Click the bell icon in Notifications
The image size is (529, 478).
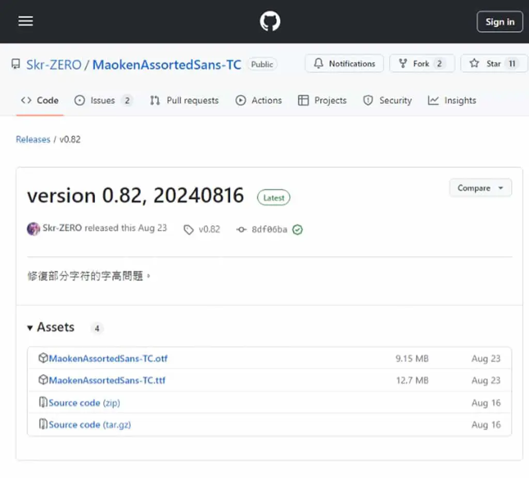click(318, 63)
